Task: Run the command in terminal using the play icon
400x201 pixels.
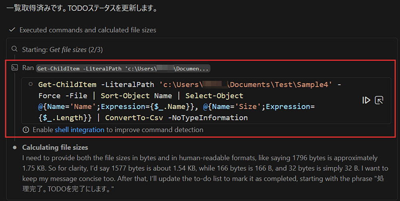Action: (x=366, y=100)
